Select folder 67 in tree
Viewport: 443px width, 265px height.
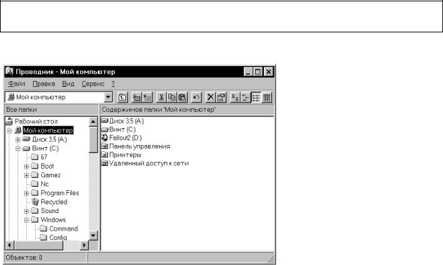[x=44, y=157]
